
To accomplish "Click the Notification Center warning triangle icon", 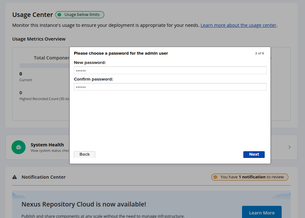I will coord(15,177).
